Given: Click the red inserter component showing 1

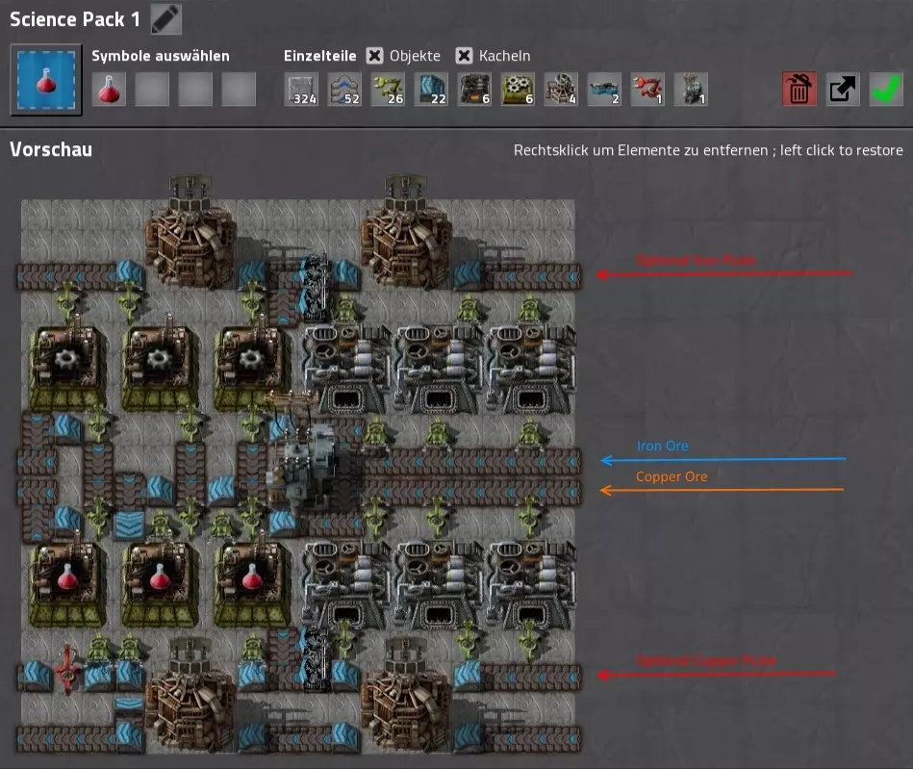Looking at the screenshot, I should [647, 90].
